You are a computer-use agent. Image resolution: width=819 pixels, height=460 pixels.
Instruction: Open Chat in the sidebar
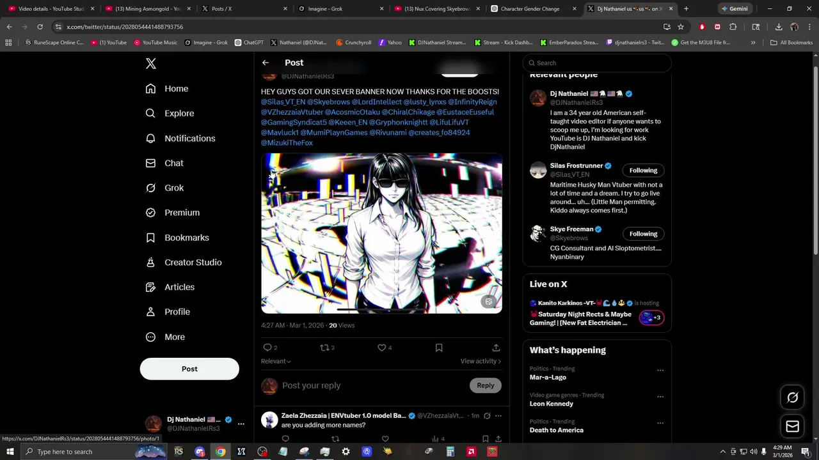click(x=164, y=163)
